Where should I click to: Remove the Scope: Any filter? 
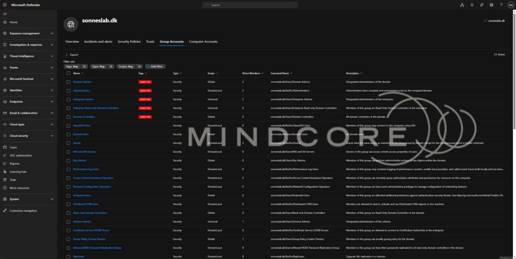(139, 66)
